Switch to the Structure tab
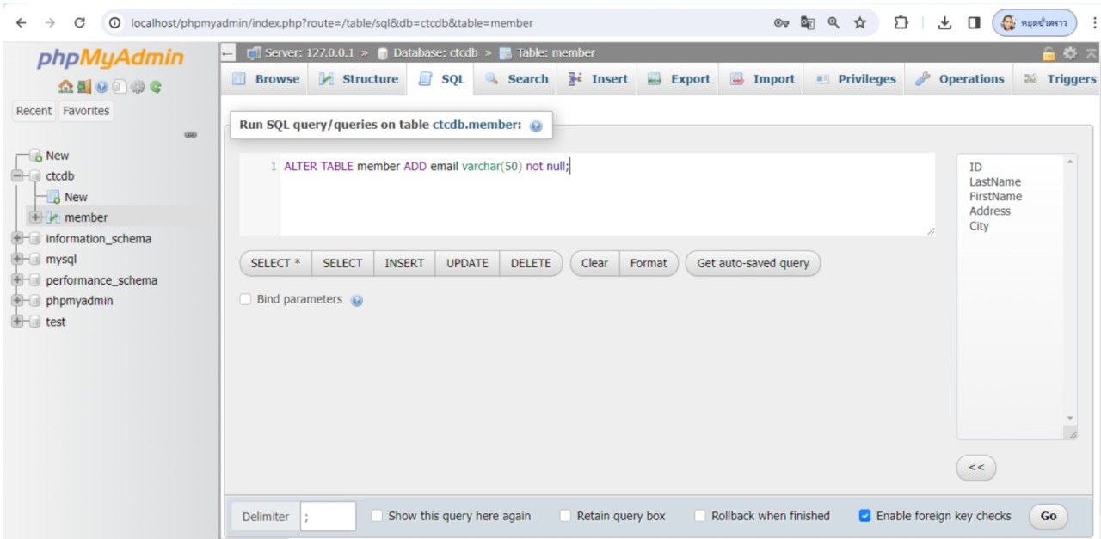The width and height of the screenshot is (1101, 539). (360, 79)
